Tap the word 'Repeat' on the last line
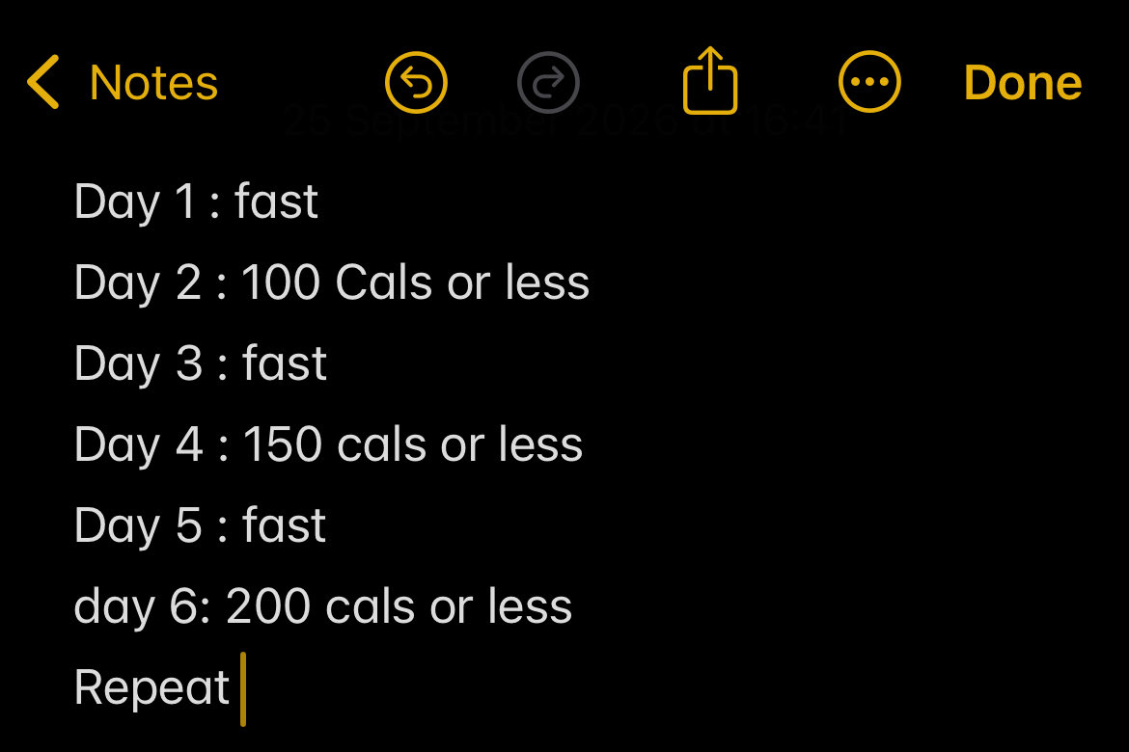 click(x=151, y=688)
